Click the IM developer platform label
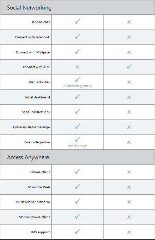This screenshot has width=155, height=240. click(x=33, y=202)
